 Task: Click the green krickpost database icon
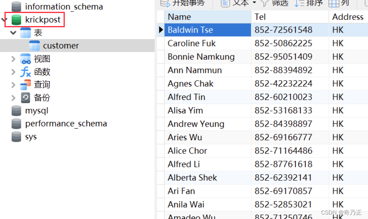click(16, 20)
